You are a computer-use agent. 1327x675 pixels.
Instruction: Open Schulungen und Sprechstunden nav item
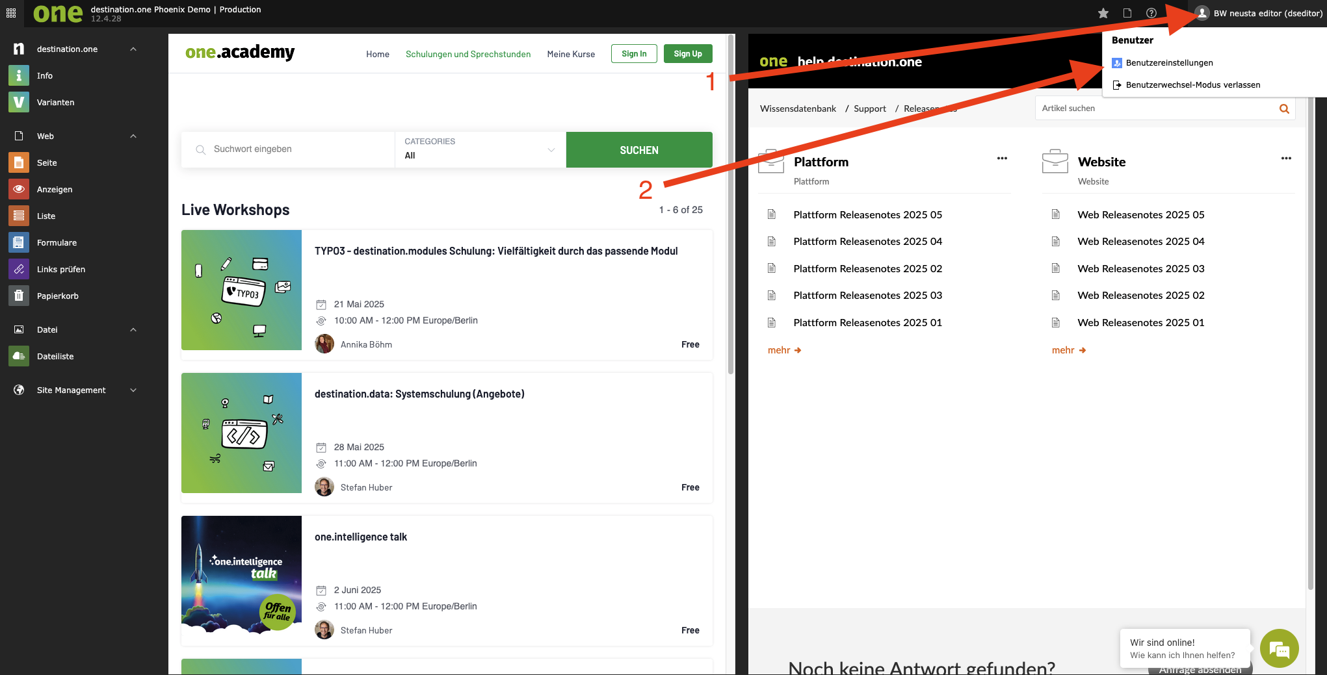(x=468, y=54)
